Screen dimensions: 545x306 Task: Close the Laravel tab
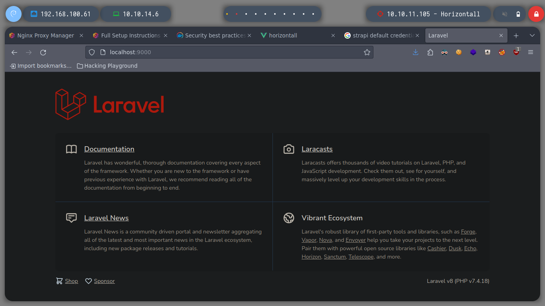click(x=501, y=35)
